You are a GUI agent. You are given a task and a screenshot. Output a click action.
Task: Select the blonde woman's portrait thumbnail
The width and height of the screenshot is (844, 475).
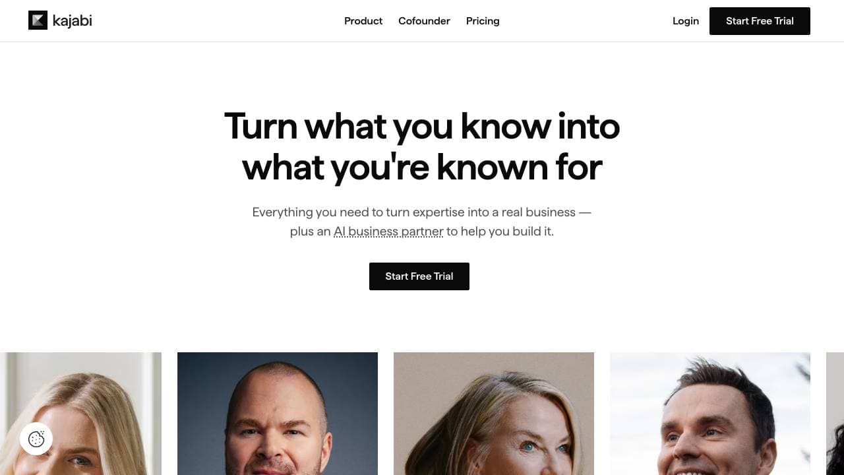click(x=80, y=414)
